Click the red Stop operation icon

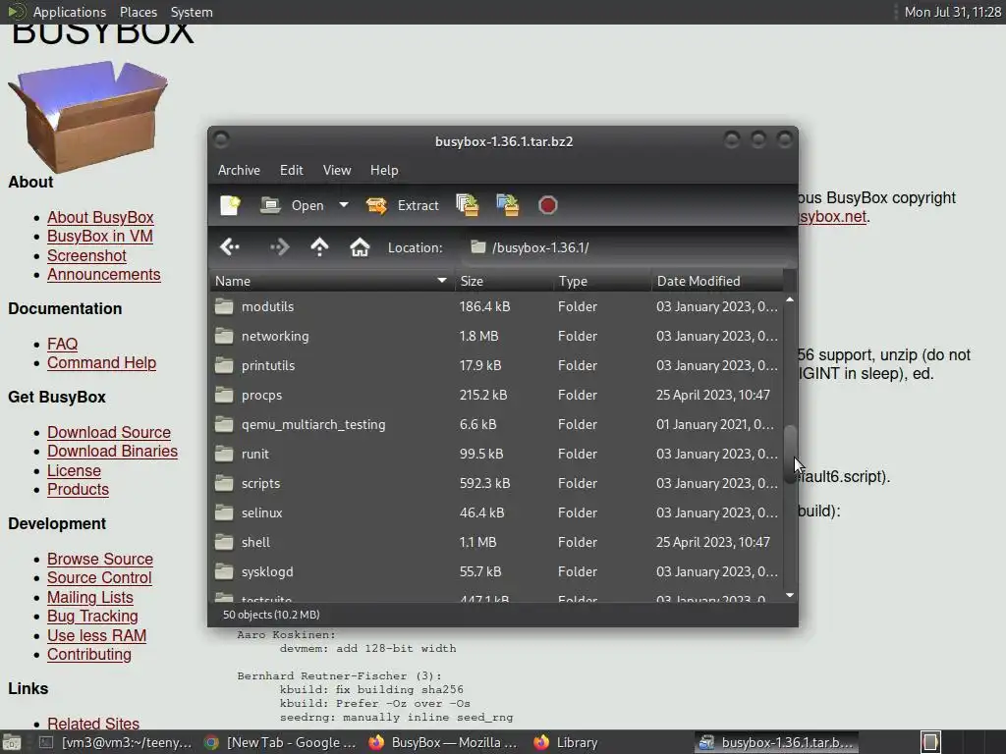(x=547, y=205)
